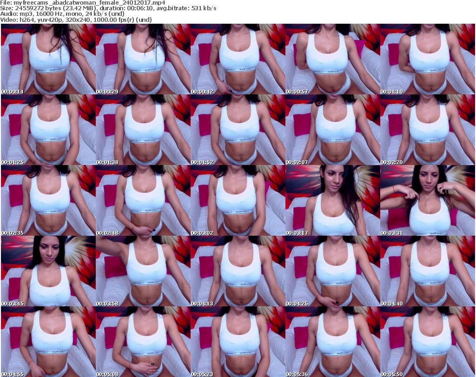
Task: Select the thumbnail at timestamp 00:03:31
Action: (x=428, y=201)
